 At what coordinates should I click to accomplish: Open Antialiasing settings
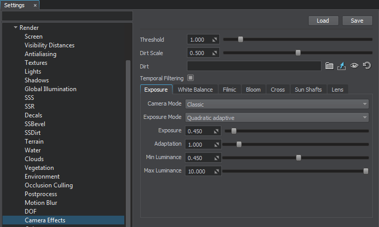pyautogui.click(x=41, y=54)
